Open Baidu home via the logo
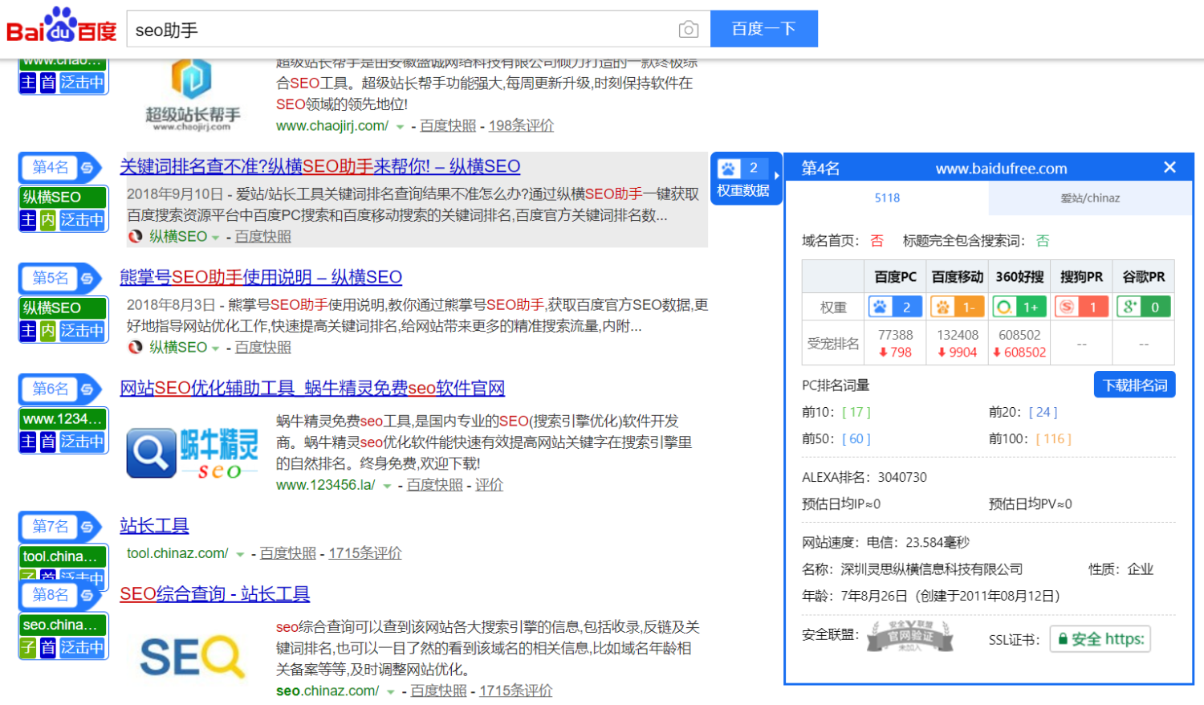The width and height of the screenshot is (1204, 705). pos(62,26)
